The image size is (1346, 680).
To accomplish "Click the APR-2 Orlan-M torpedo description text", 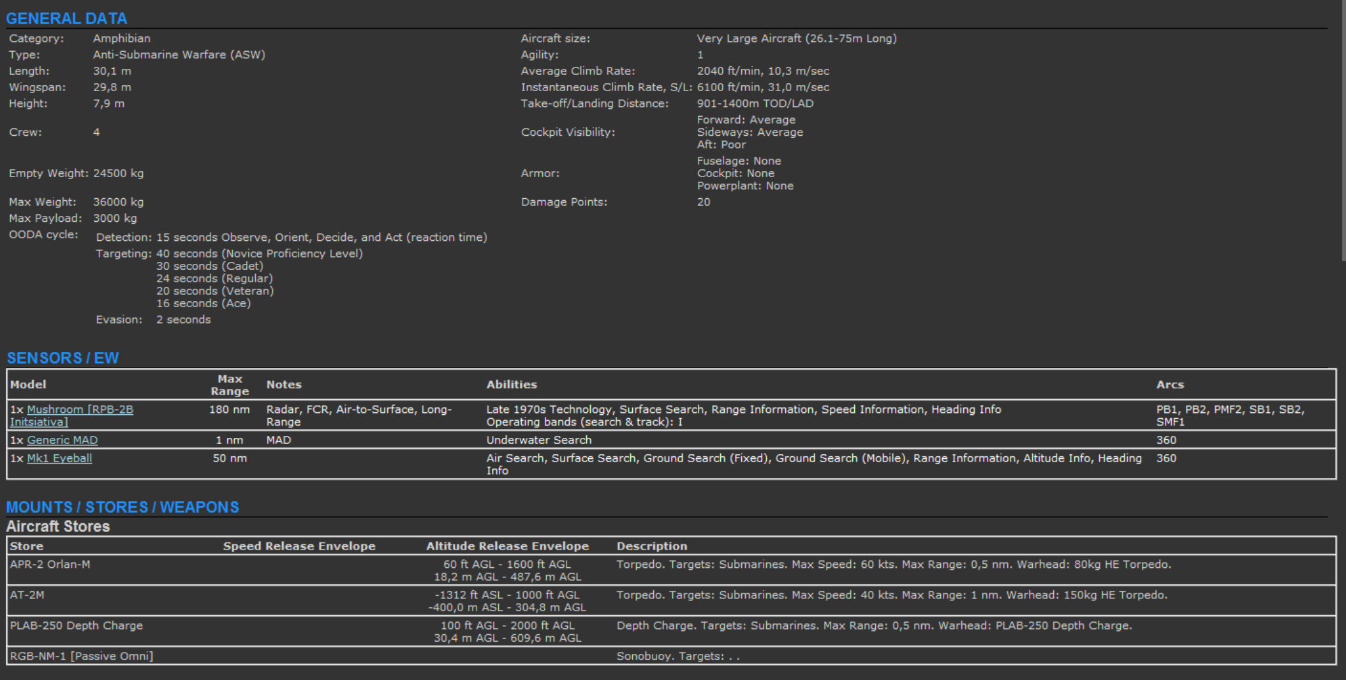I will 894,564.
